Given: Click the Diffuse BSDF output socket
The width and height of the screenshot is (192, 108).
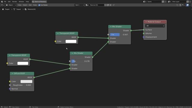Looking at the screenshot, I should (34, 77).
